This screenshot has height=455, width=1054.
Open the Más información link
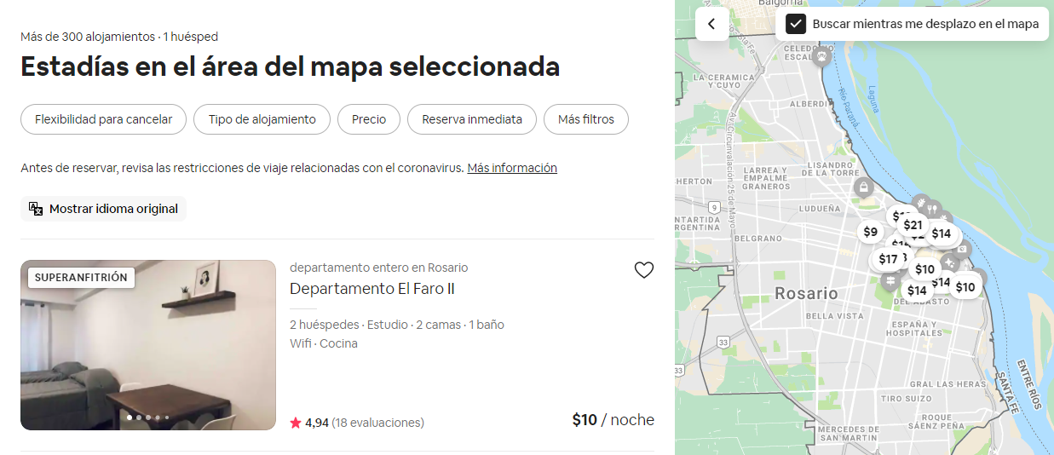(512, 168)
